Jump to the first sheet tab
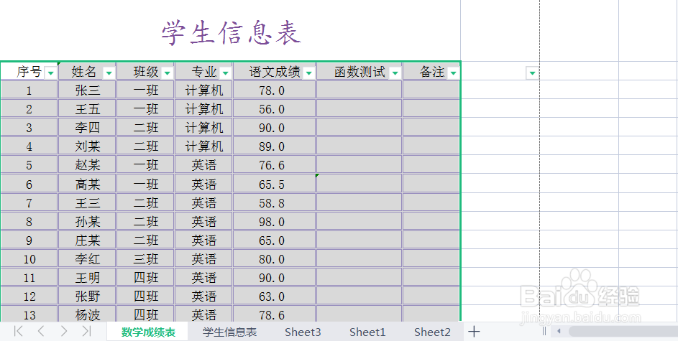This screenshot has height=341, width=678. [18, 331]
